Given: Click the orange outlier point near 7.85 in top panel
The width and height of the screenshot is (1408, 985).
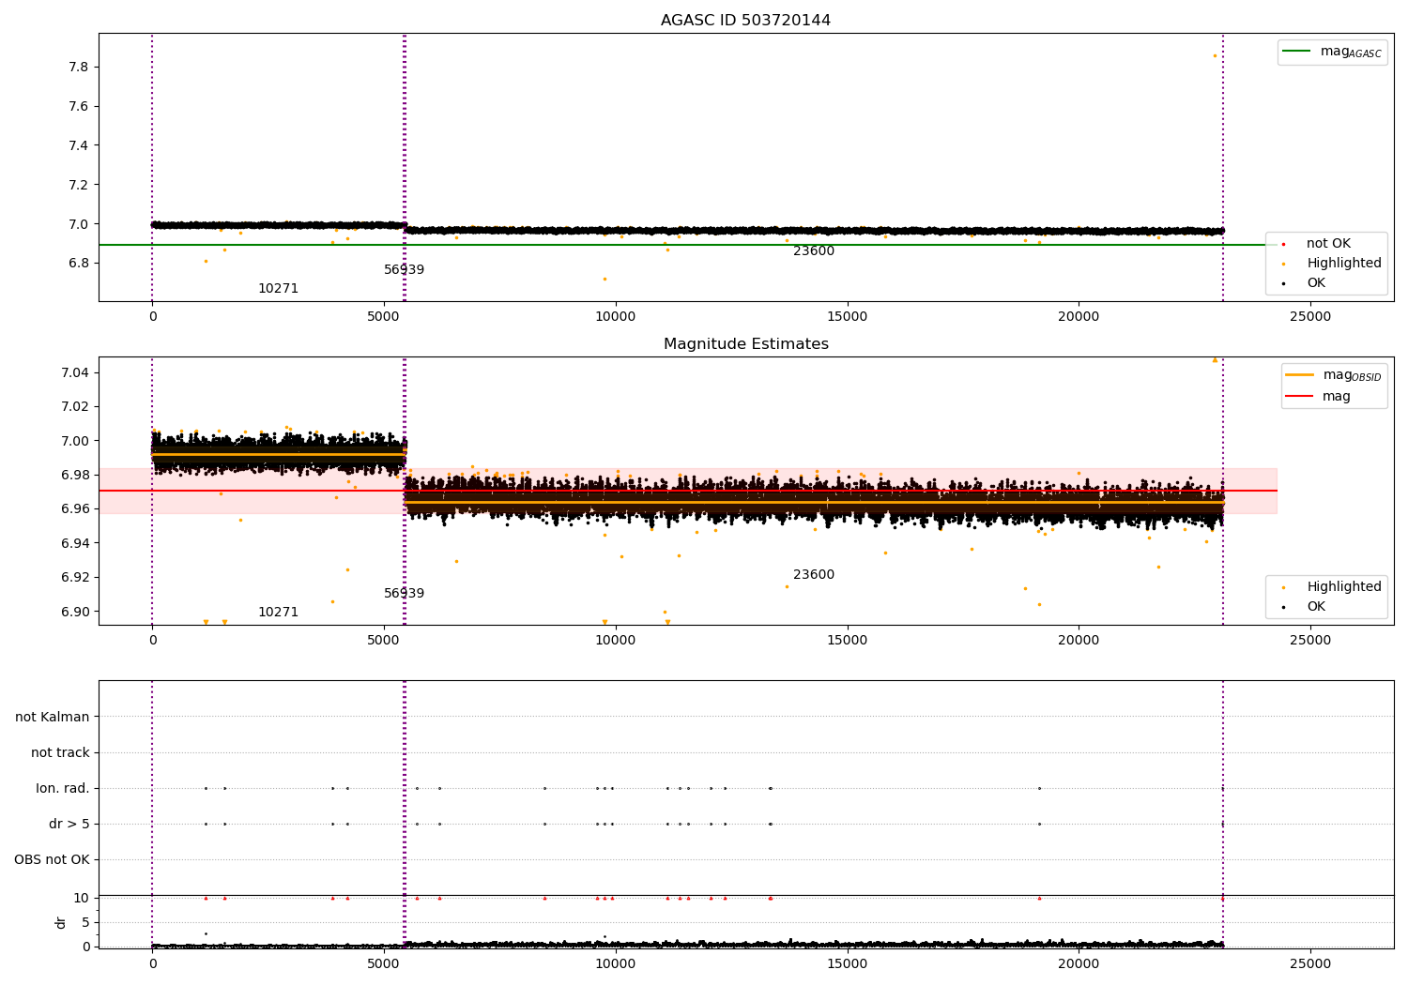Looking at the screenshot, I should coord(1215,55).
